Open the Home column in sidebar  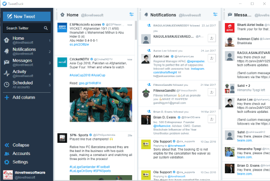point(27,40)
